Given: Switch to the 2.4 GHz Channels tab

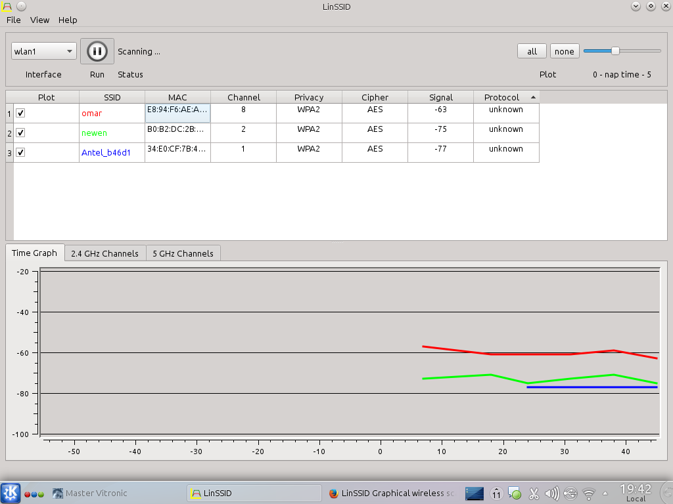Looking at the screenshot, I should click(x=104, y=253).
